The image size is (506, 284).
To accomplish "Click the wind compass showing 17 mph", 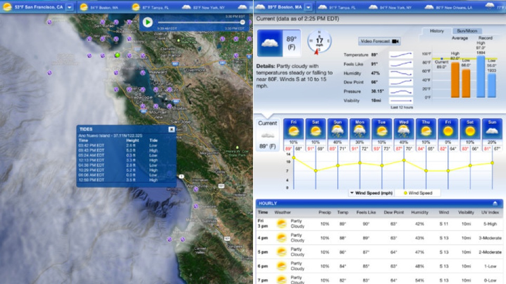I will coord(319,41).
